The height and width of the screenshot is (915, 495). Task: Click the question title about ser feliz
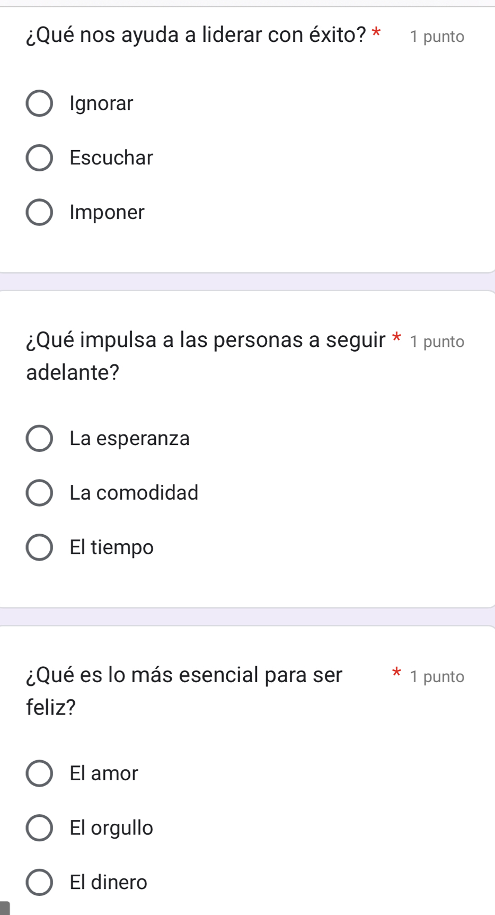tap(184, 690)
